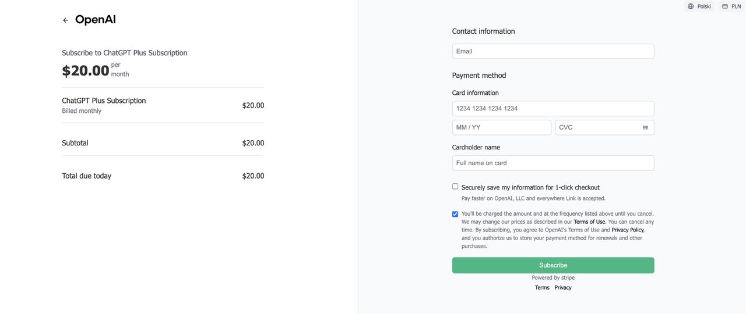Enable securely save my information checkbox
The height and width of the screenshot is (314, 746).
[x=455, y=187]
